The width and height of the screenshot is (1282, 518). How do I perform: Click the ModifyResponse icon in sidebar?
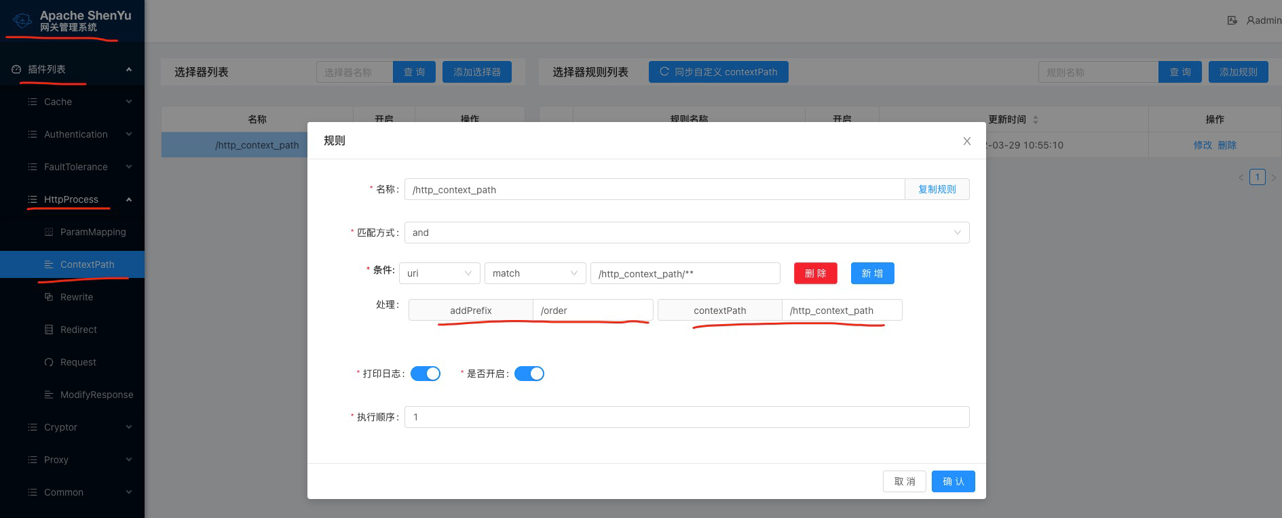pyautogui.click(x=49, y=395)
